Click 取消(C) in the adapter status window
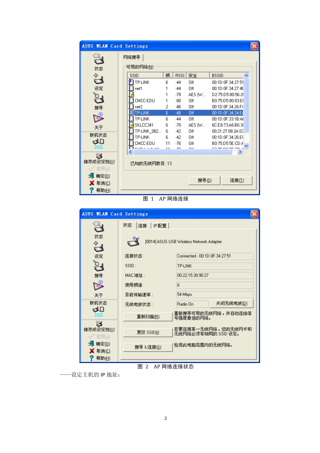Viewport: 320px width, 453px height. [x=100, y=351]
